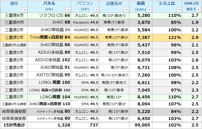The width and height of the screenshot is (202, 129).
Task: Select the 1,328 panel total cell
Action: click(x=49, y=125)
